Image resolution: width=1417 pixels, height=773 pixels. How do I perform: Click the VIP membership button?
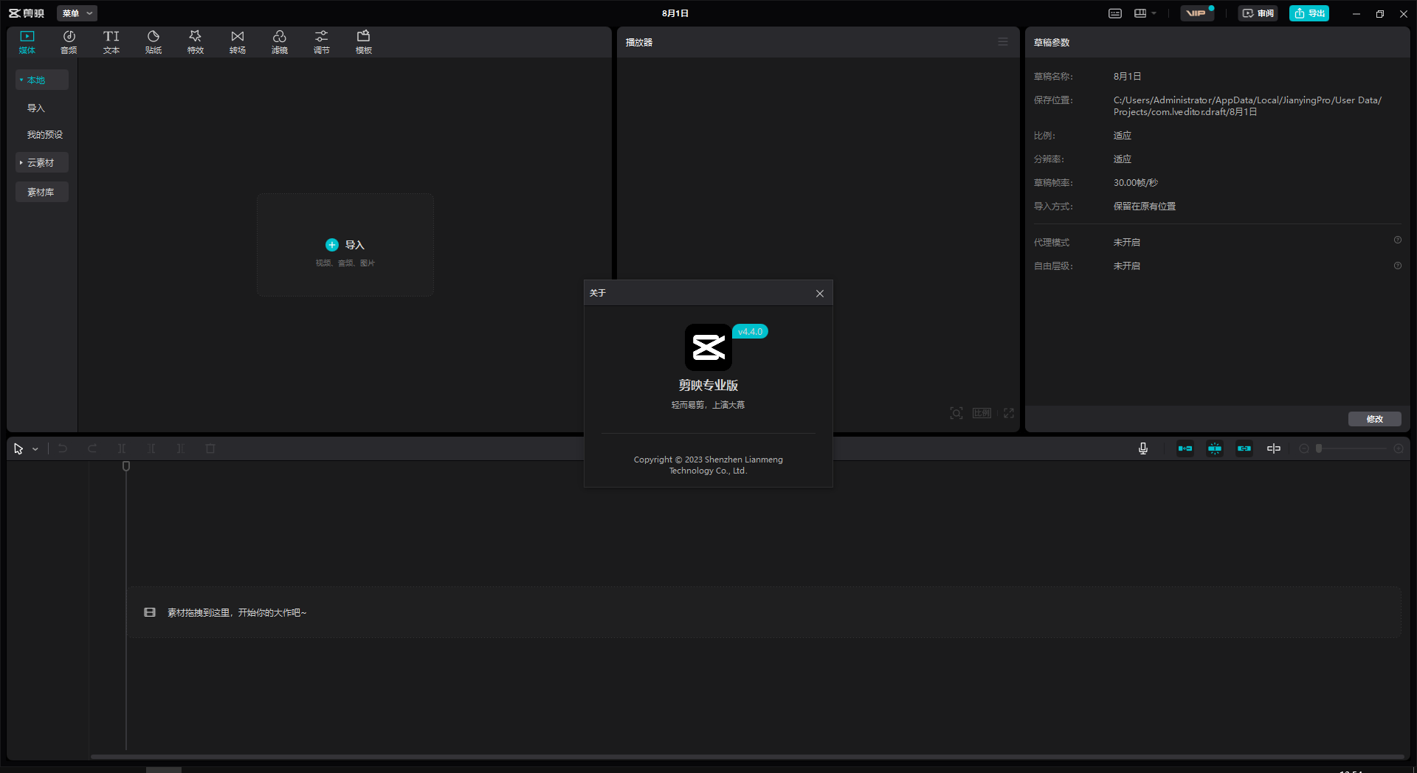tap(1197, 13)
